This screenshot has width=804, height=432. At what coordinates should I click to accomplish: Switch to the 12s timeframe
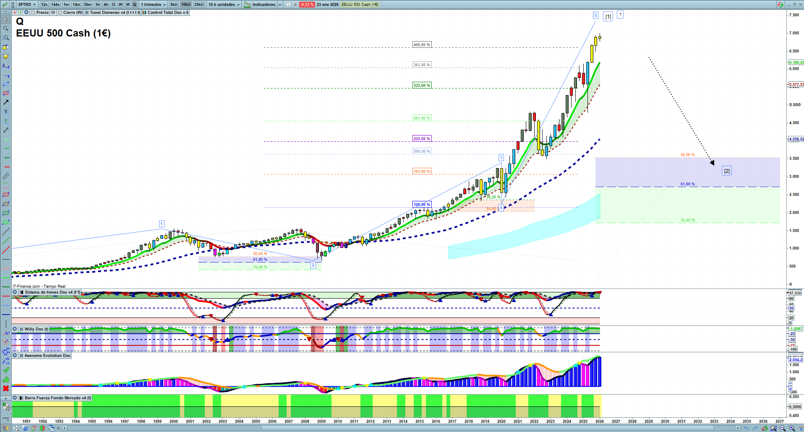(44, 5)
